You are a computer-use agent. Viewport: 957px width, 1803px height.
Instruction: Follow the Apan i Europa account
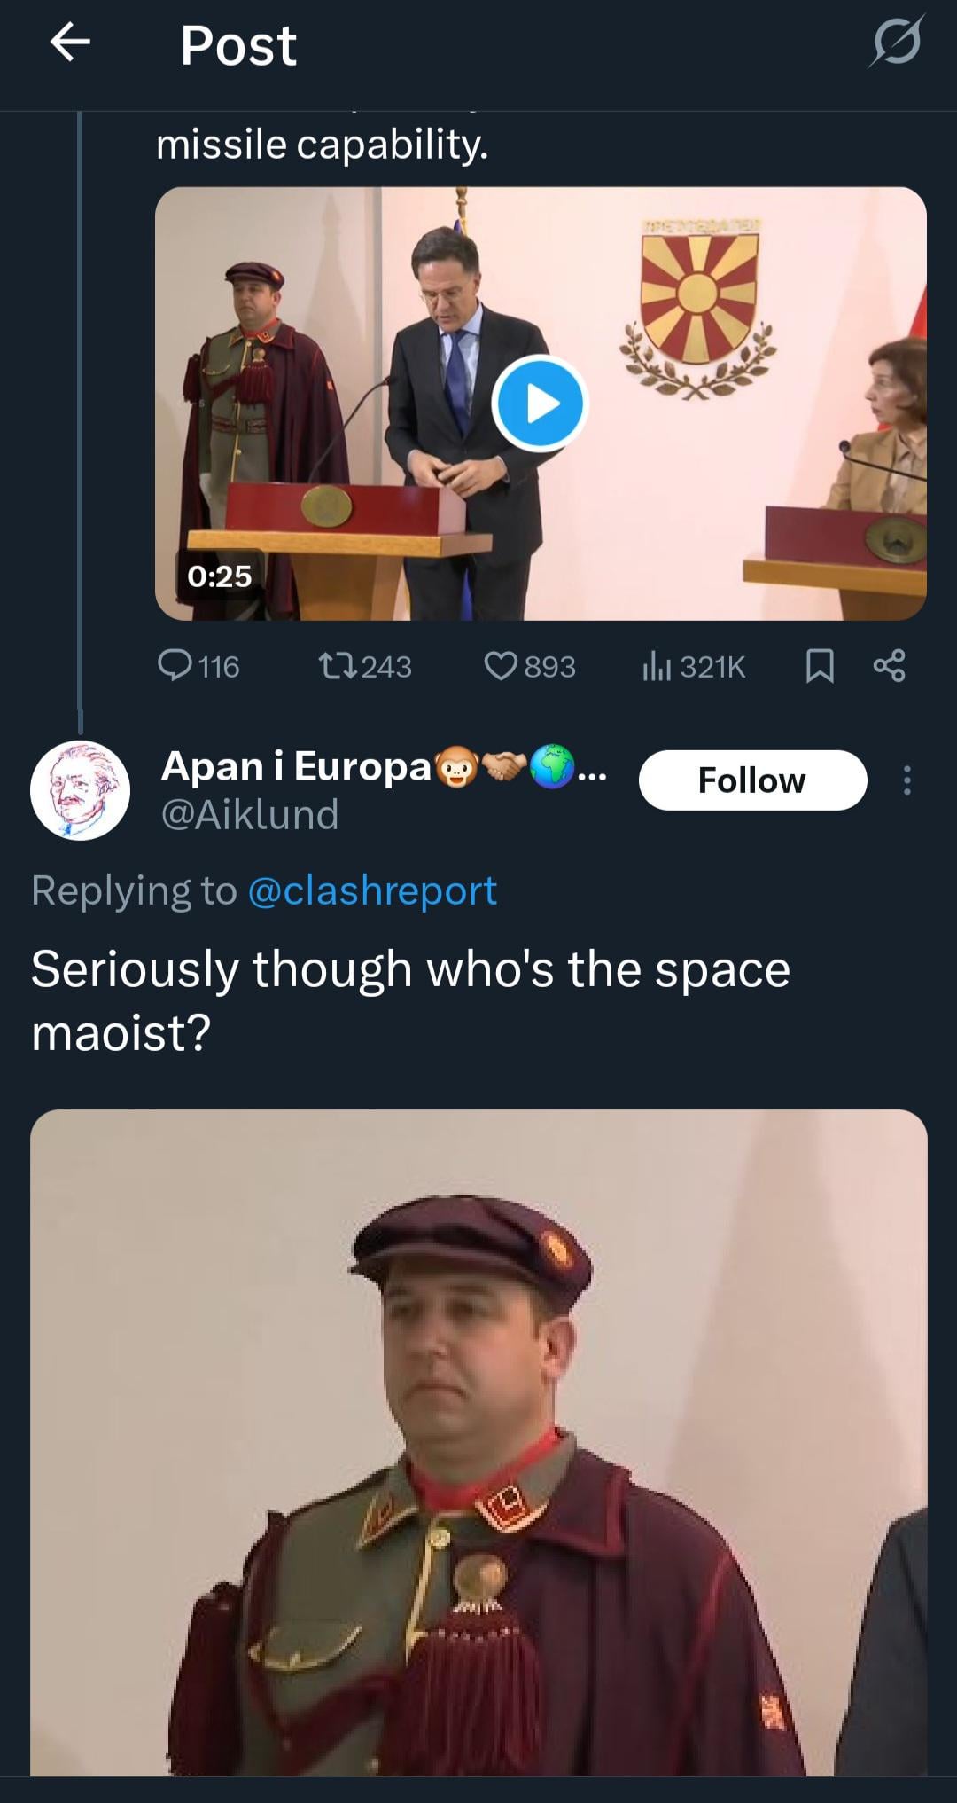pos(752,780)
